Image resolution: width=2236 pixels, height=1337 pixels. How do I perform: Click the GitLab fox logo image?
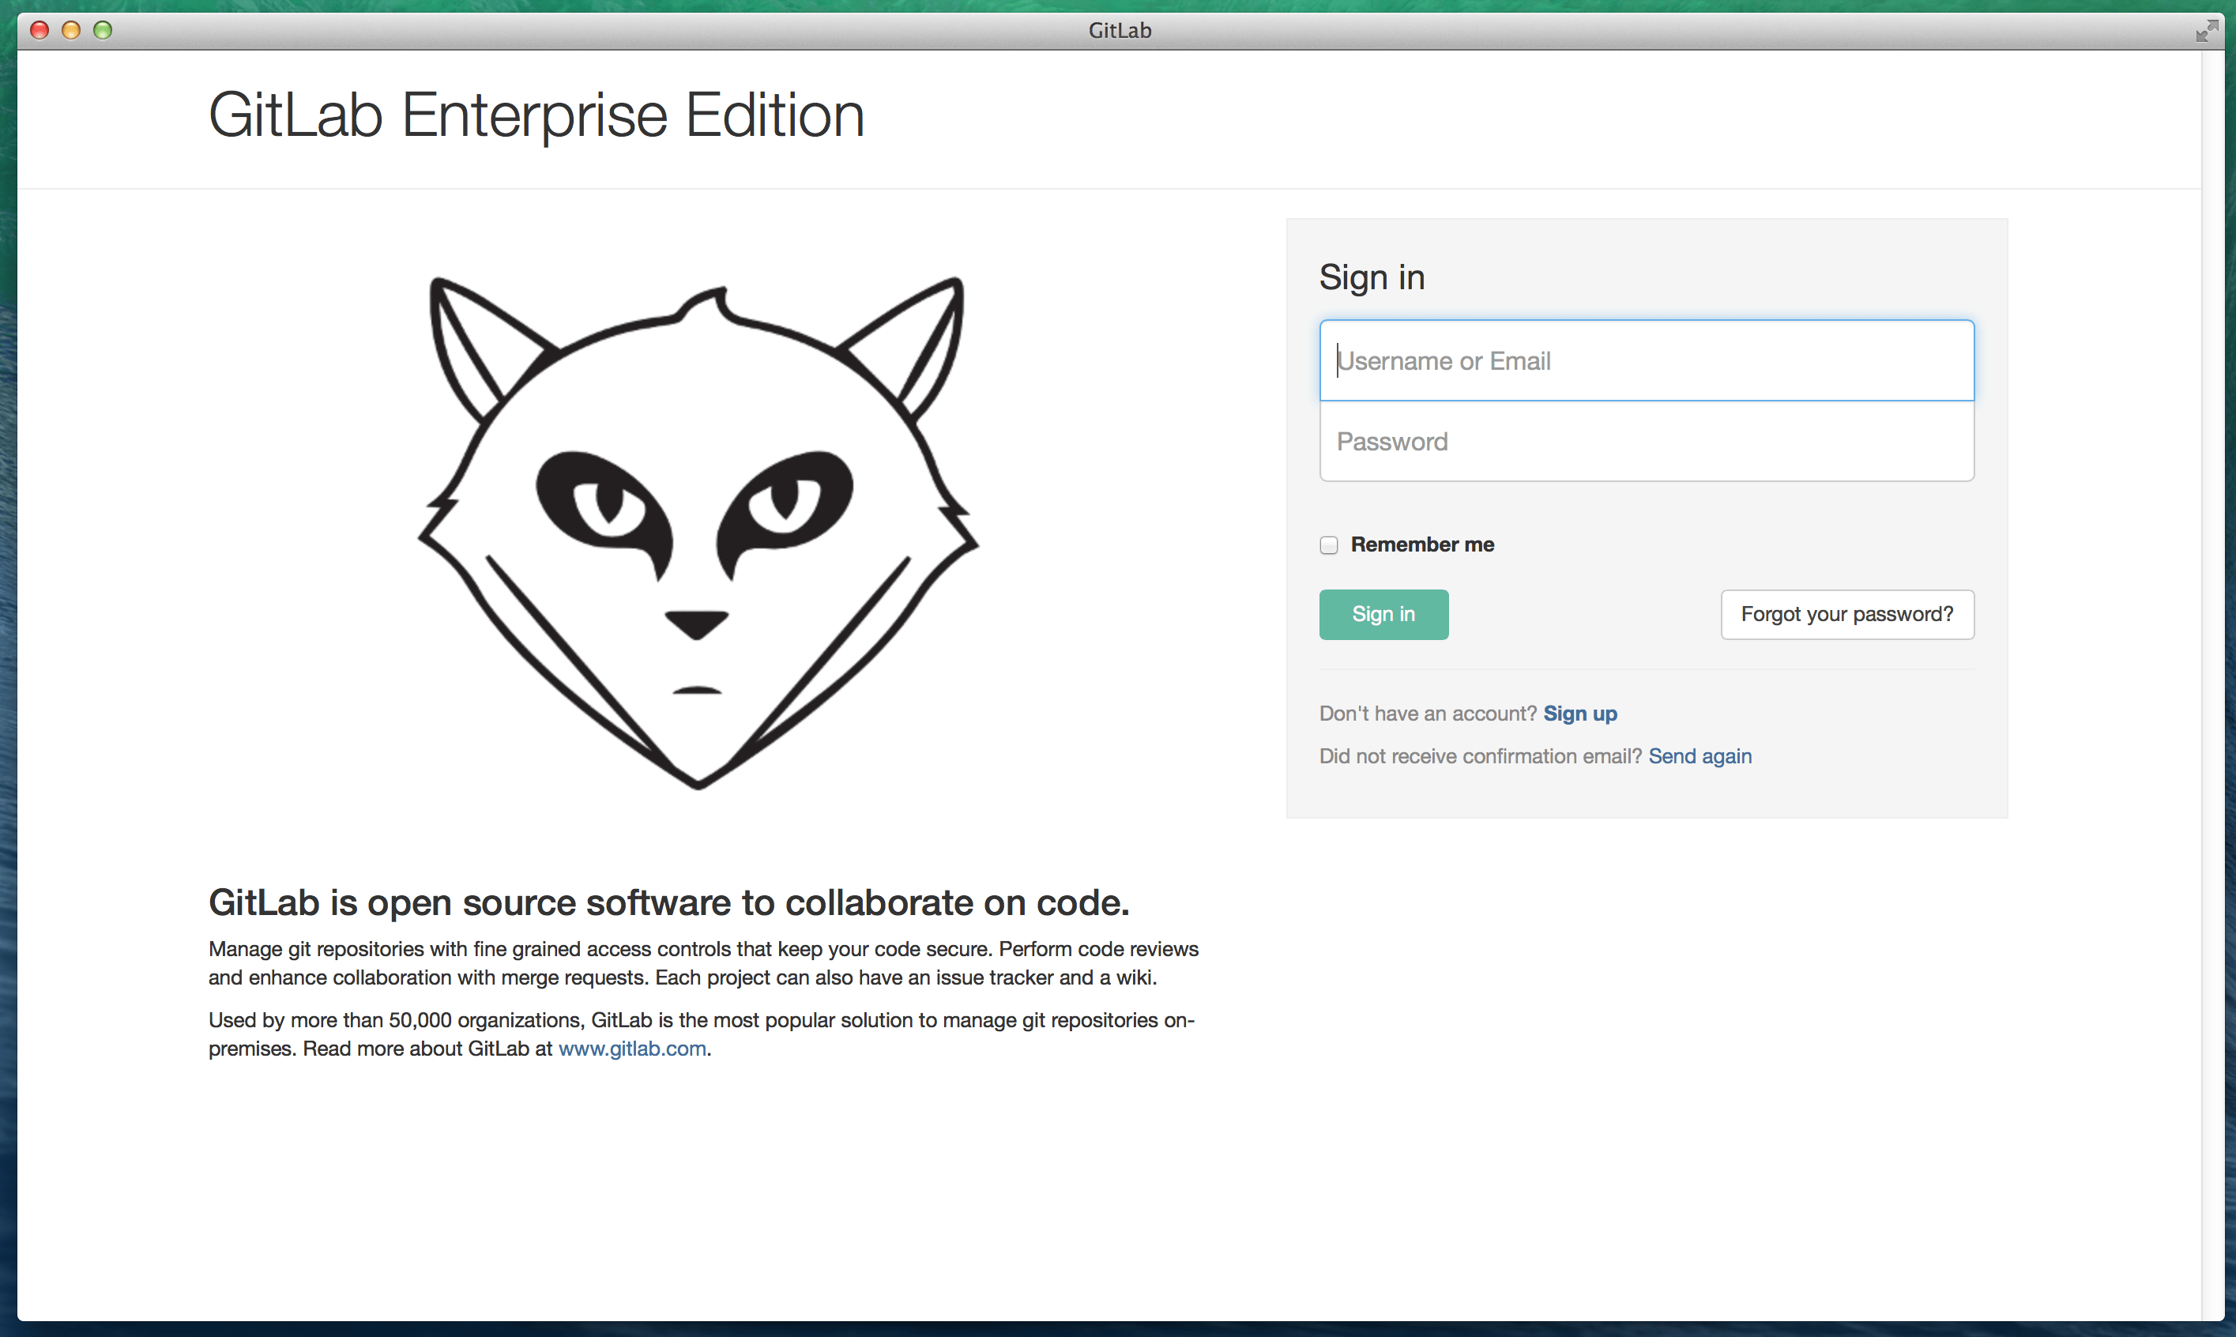[x=698, y=533]
